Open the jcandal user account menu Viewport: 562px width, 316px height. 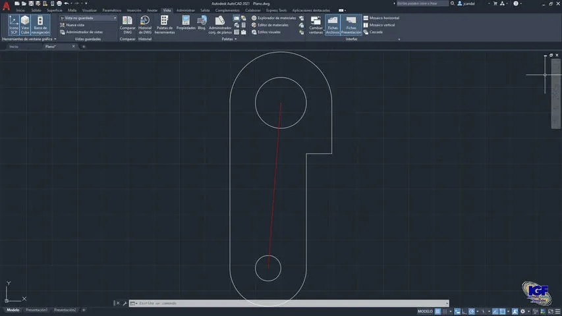point(466,3)
